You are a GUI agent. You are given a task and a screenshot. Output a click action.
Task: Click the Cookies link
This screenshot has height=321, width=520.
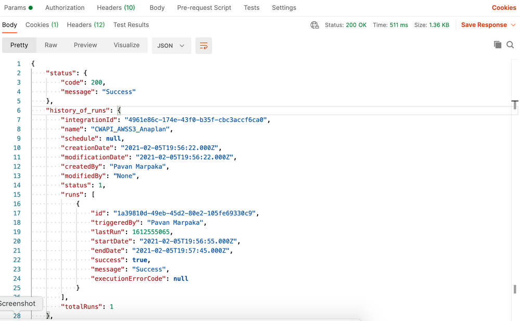504,8
